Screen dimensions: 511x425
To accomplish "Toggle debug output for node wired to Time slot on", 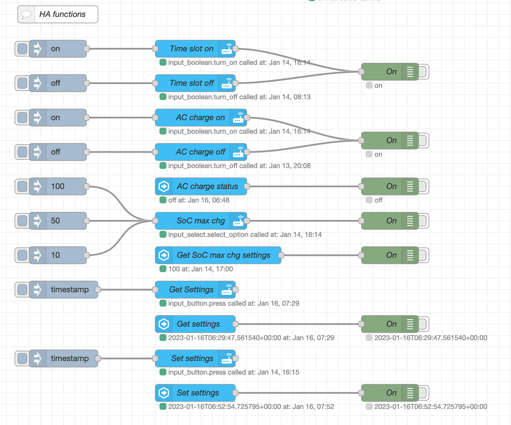I will [423, 71].
